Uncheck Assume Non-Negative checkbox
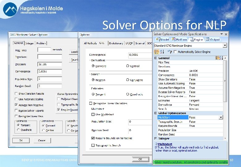 click(16, 105)
